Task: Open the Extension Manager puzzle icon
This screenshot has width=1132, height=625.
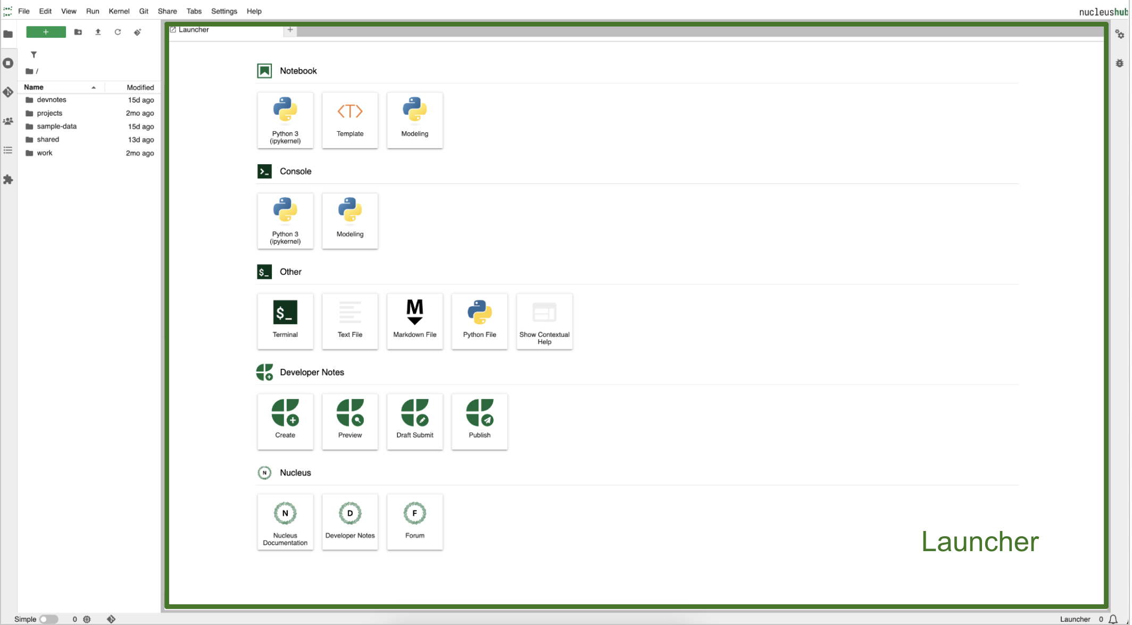Action: (x=8, y=180)
